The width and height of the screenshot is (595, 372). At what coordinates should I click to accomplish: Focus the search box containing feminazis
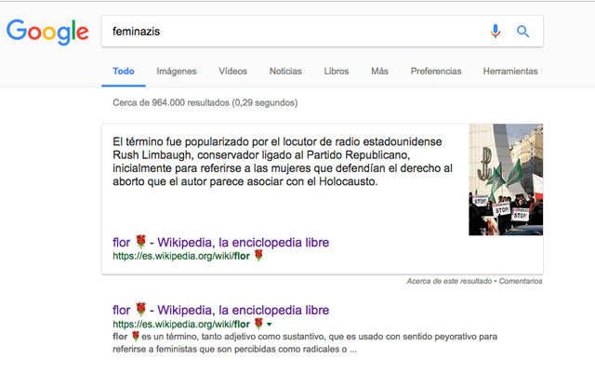[x=322, y=31]
